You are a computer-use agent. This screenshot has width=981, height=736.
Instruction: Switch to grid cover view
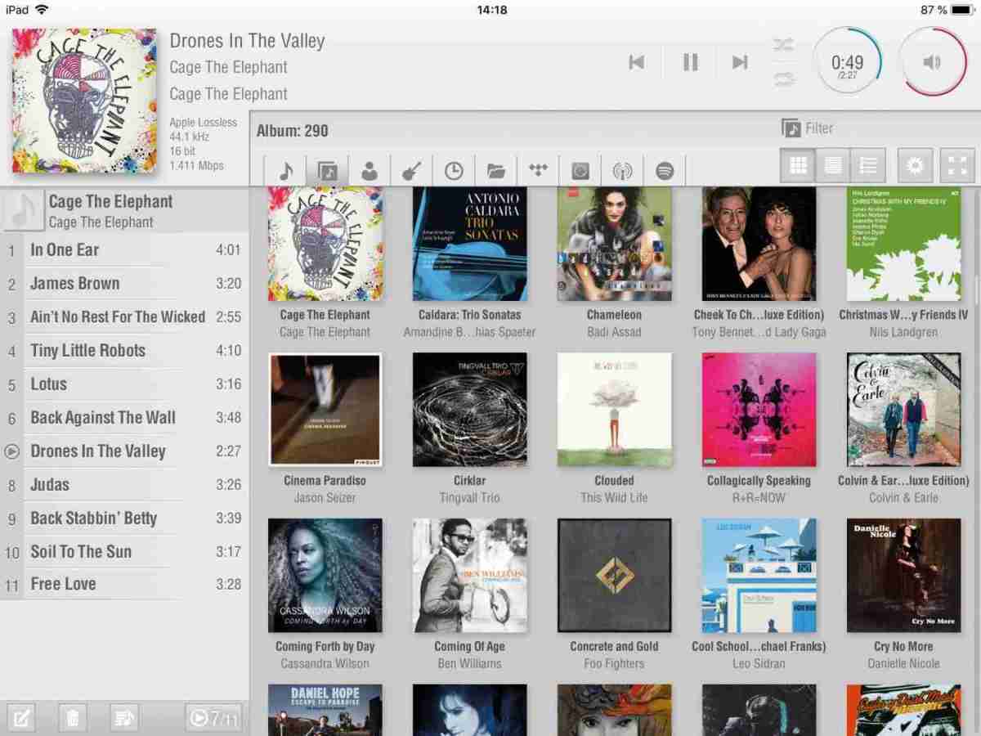(x=798, y=166)
